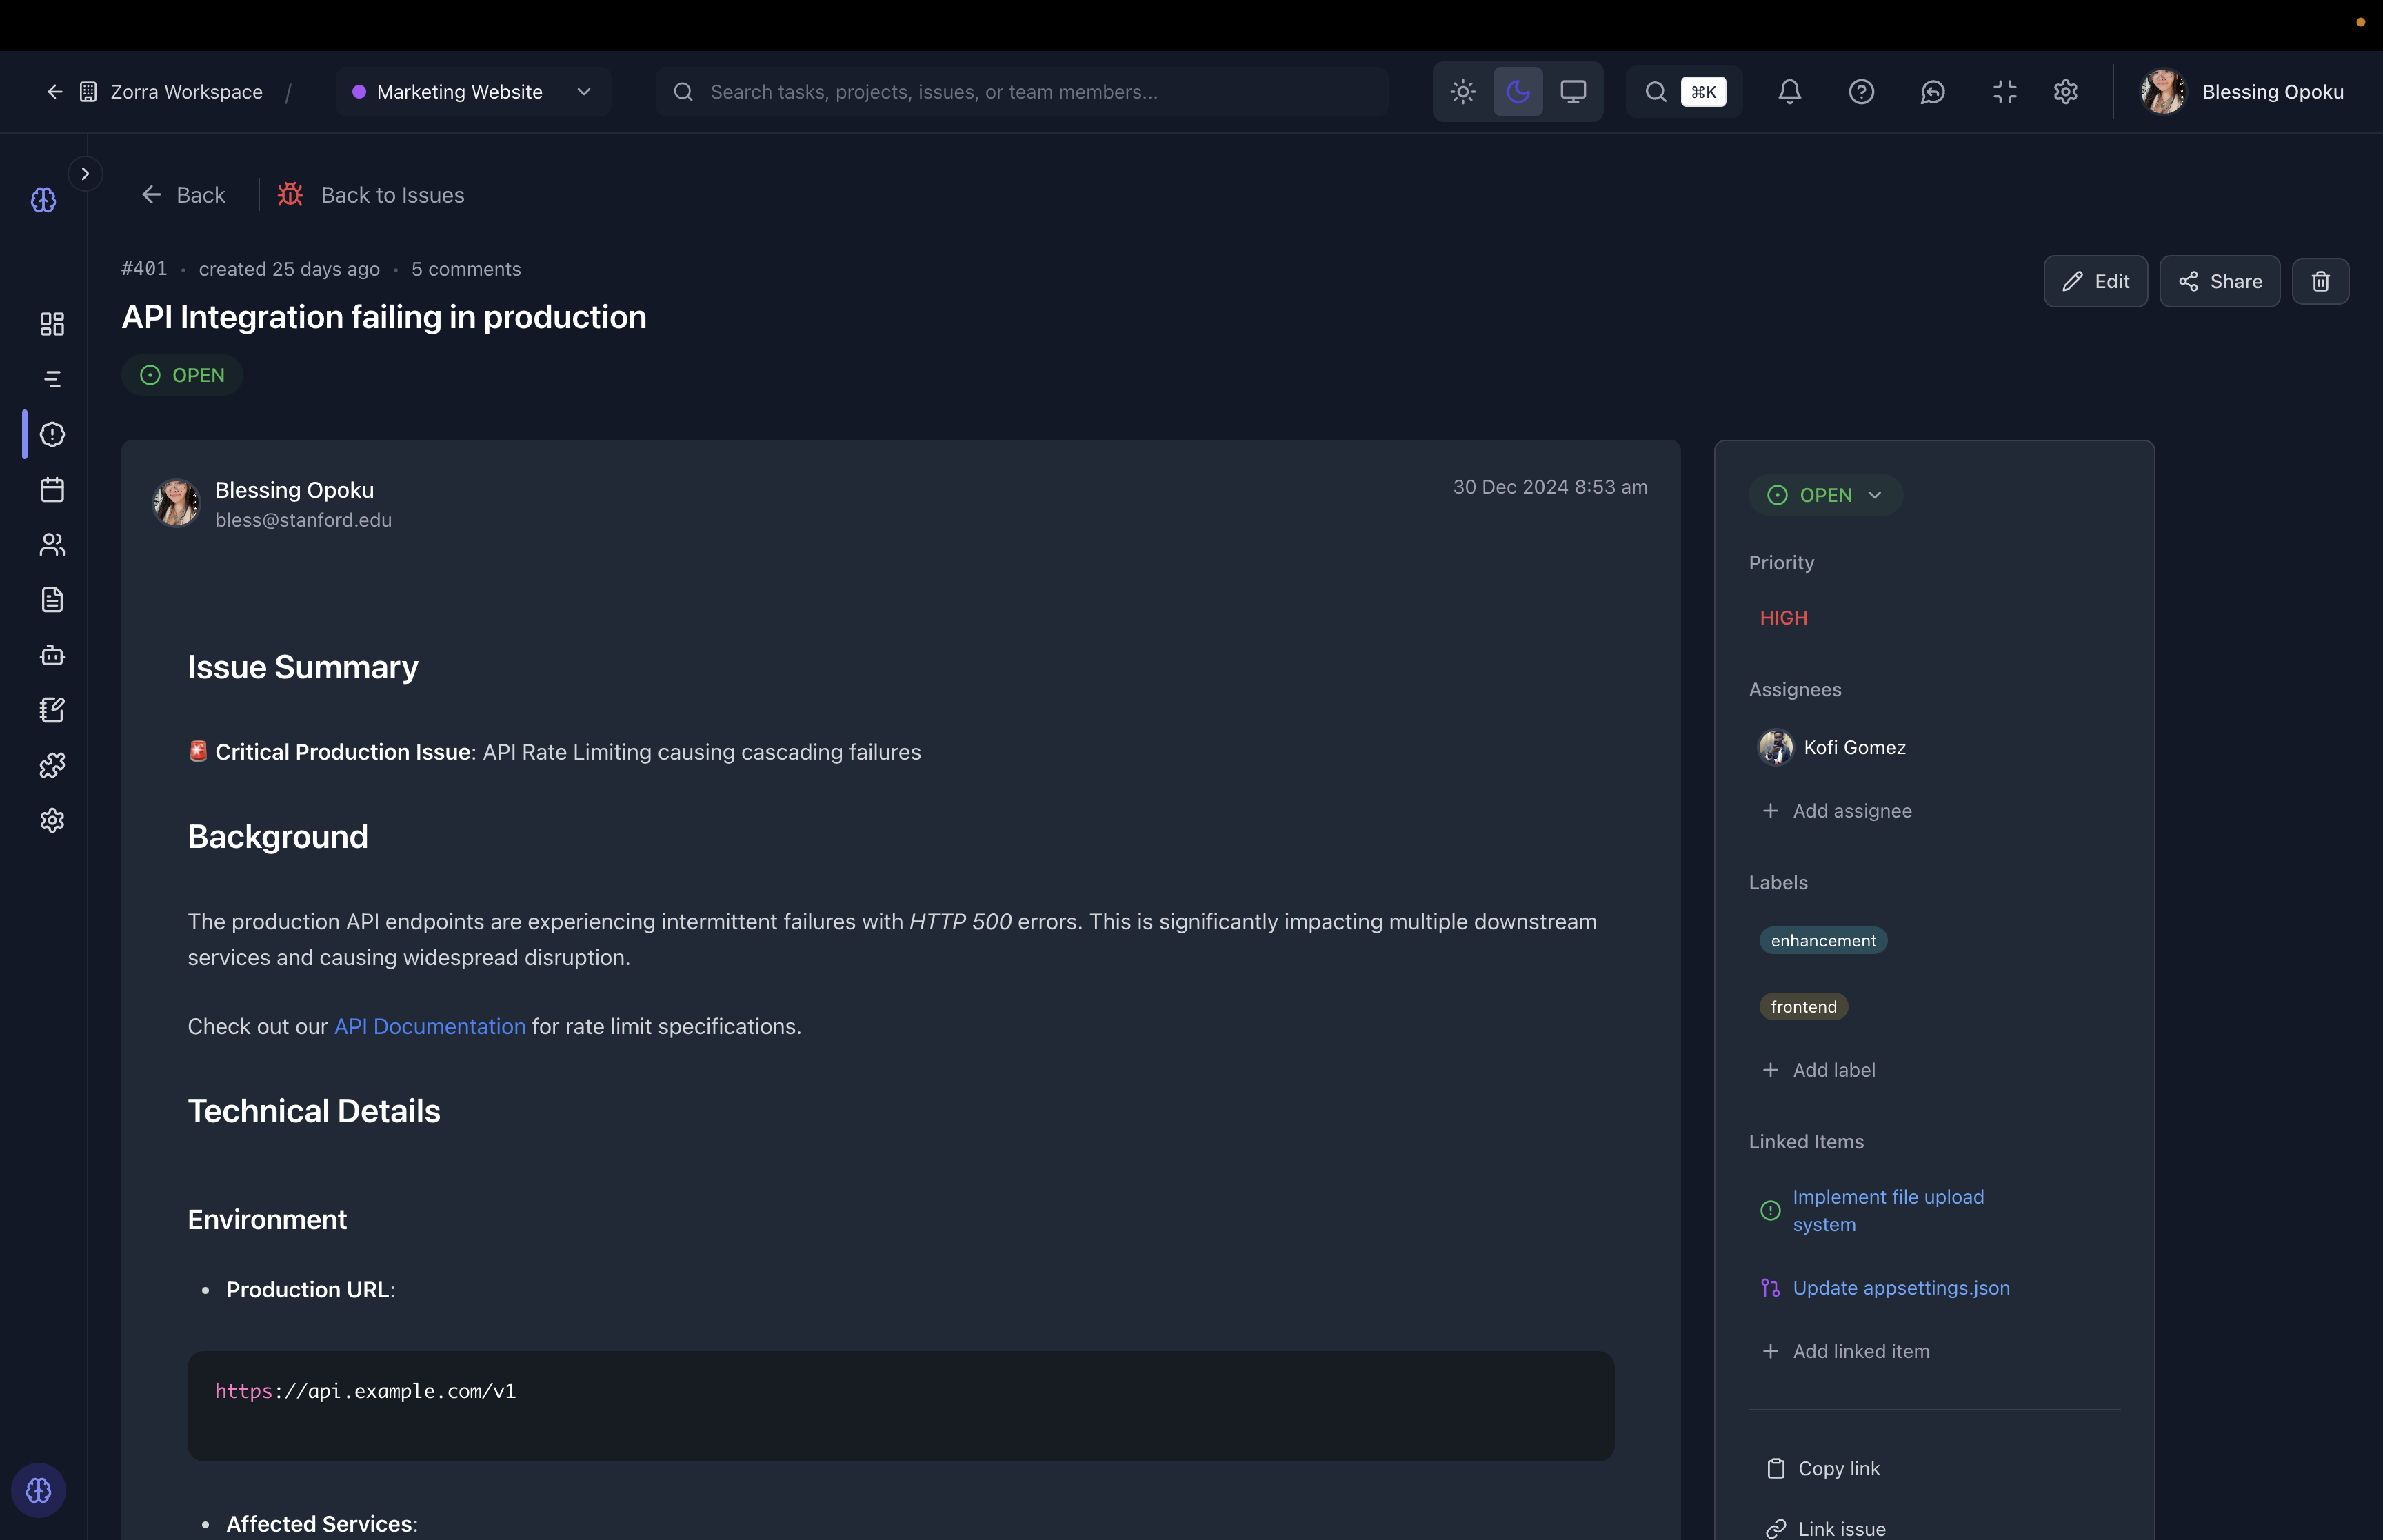Click the bot icon in sidebar
The width and height of the screenshot is (2383, 1540).
52,655
